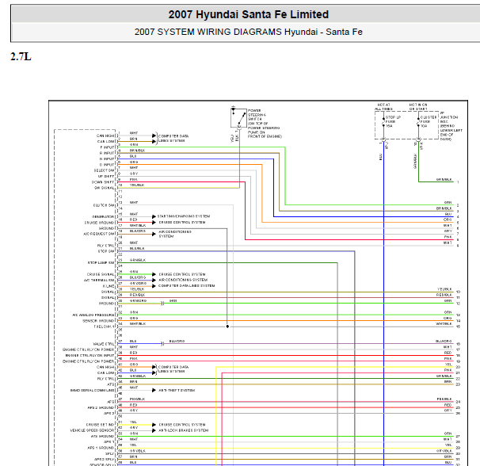
Task: Click the splice dot on the WHT/BLK wire
Action: click(227, 327)
